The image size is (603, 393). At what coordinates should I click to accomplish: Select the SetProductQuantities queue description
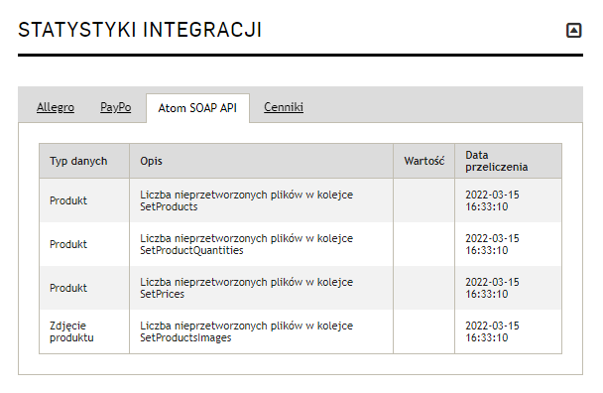(246, 244)
